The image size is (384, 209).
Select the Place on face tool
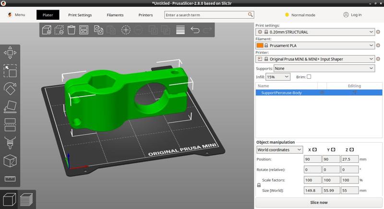[x=10, y=107]
